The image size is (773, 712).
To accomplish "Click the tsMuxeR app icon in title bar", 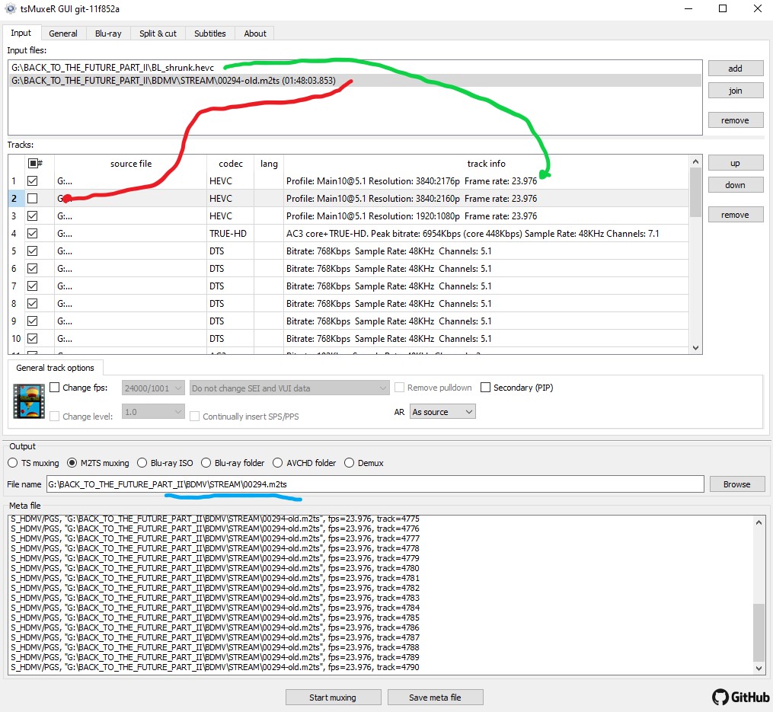I will 11,8.
